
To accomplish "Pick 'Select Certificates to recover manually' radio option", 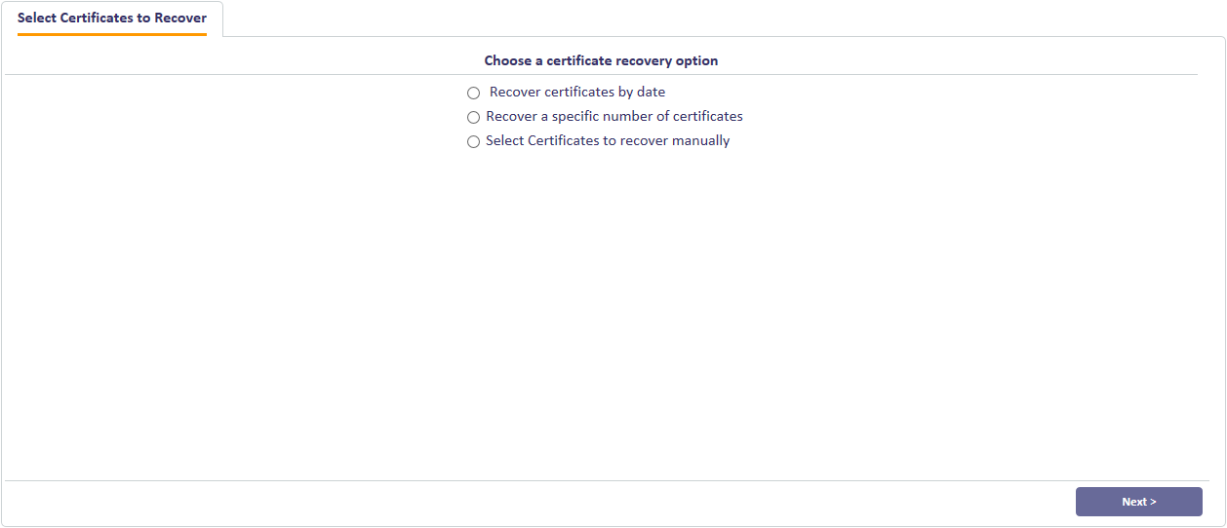I will point(473,141).
